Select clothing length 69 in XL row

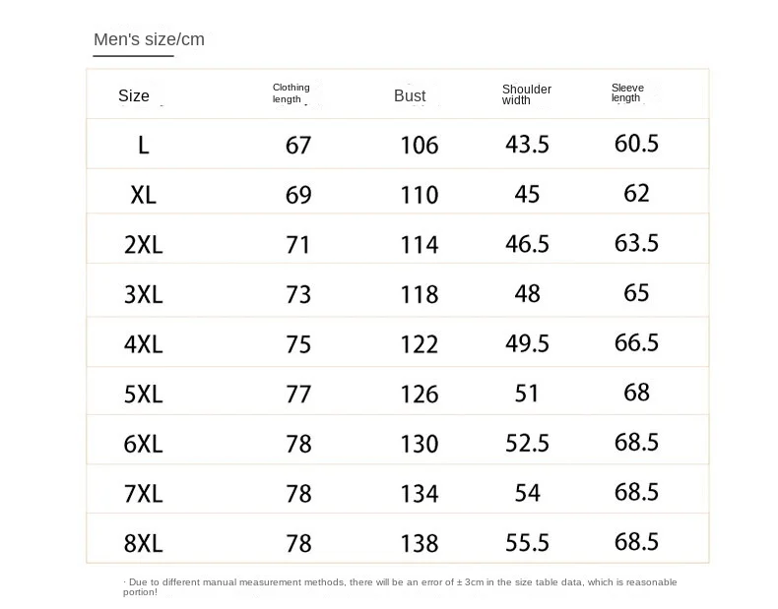[x=298, y=195]
